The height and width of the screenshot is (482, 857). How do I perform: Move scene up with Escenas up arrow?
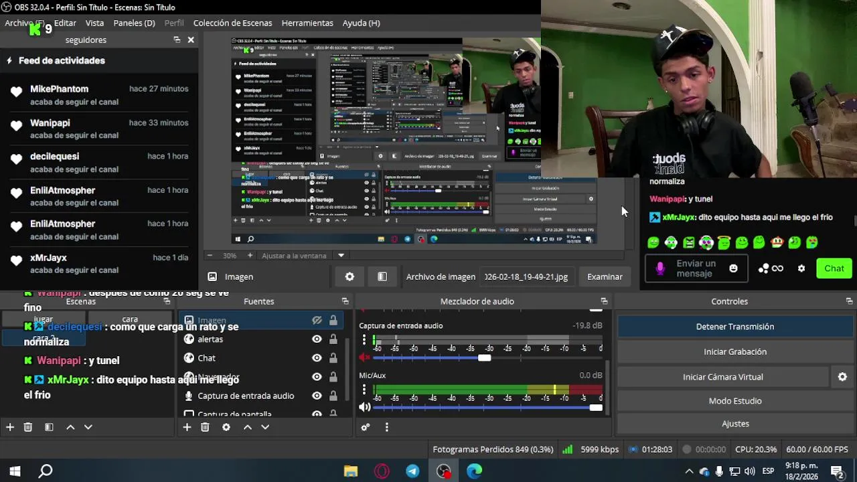(x=70, y=427)
